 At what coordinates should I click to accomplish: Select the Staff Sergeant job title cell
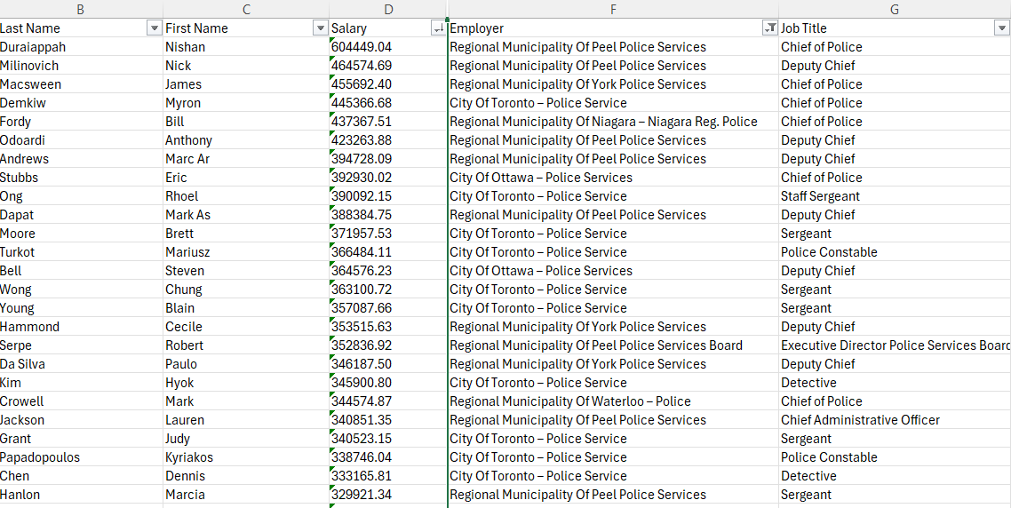895,196
